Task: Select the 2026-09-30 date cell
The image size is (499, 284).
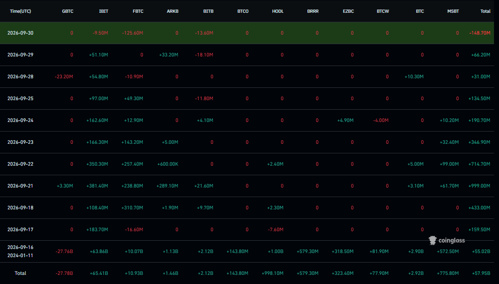Action: click(x=20, y=33)
